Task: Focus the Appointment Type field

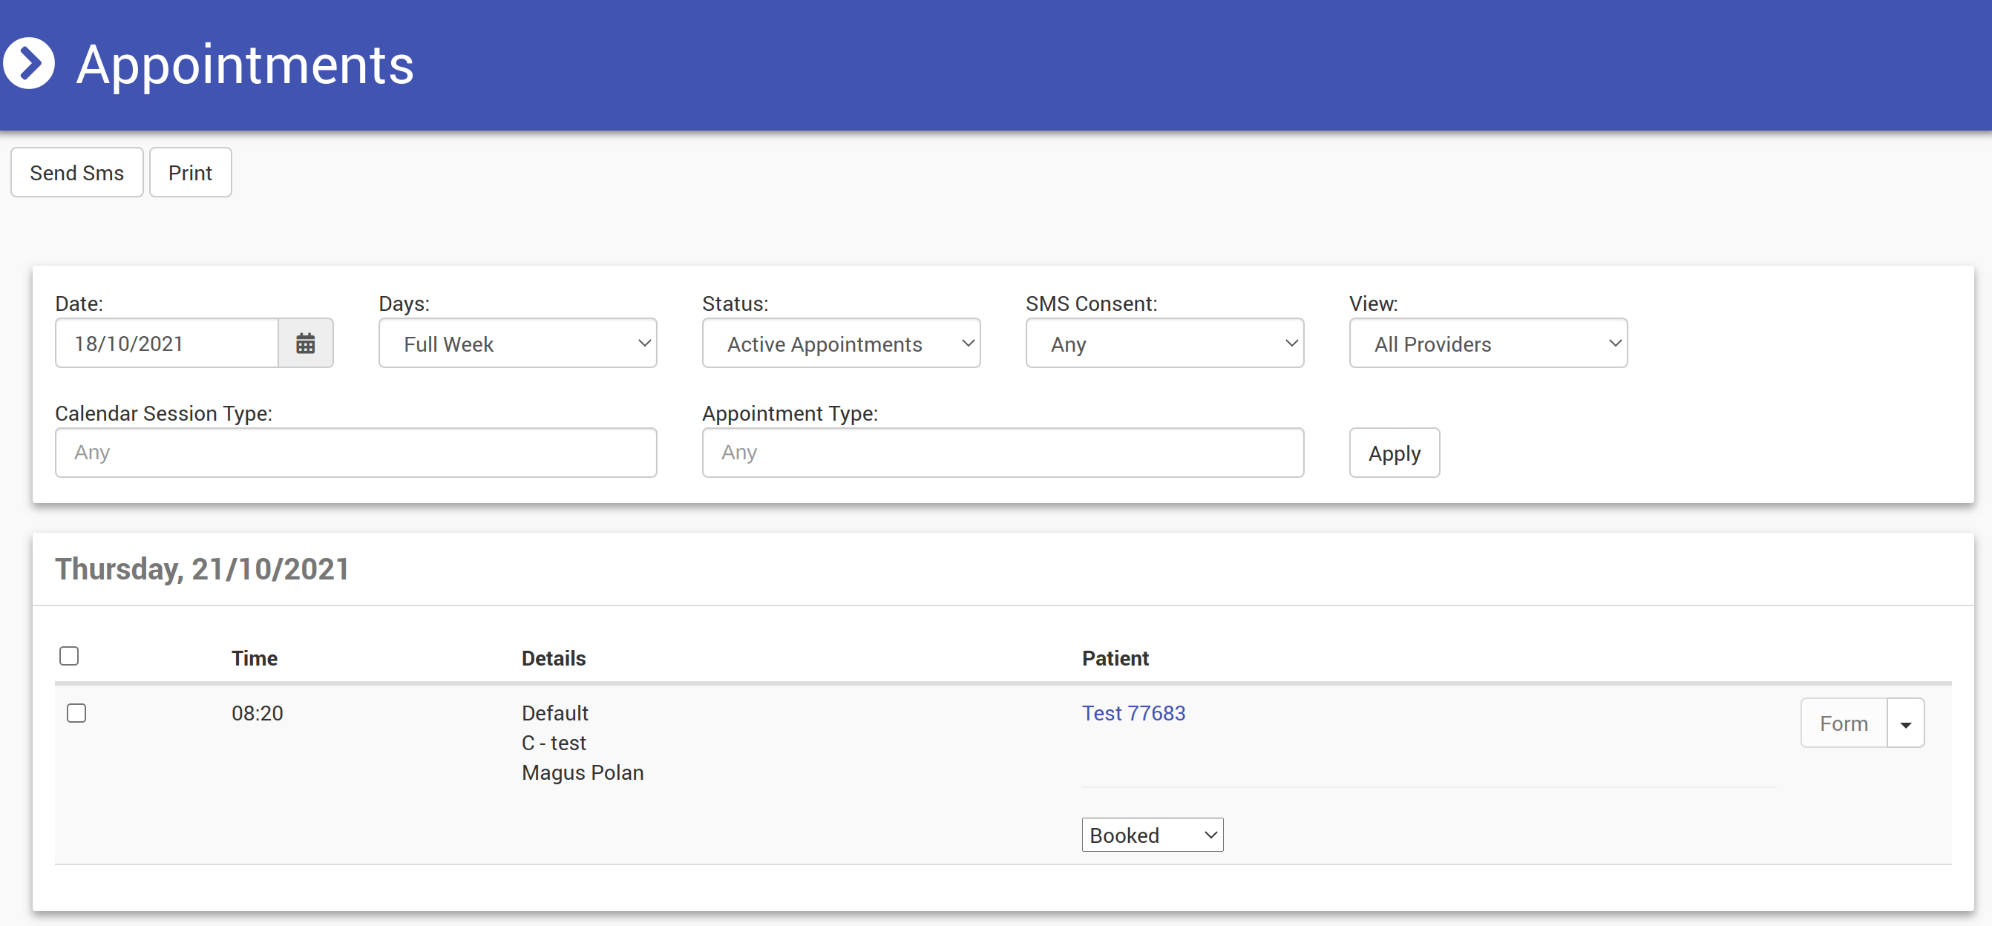Action: [x=1002, y=453]
